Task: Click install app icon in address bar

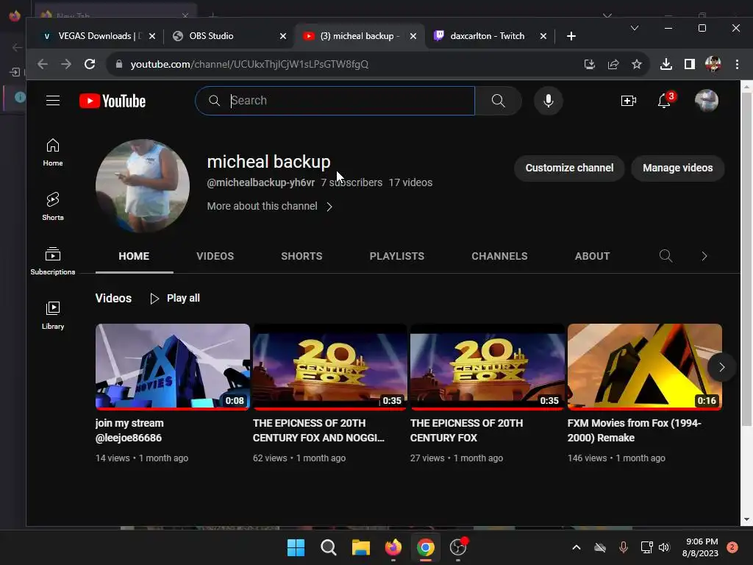Action: click(x=590, y=64)
